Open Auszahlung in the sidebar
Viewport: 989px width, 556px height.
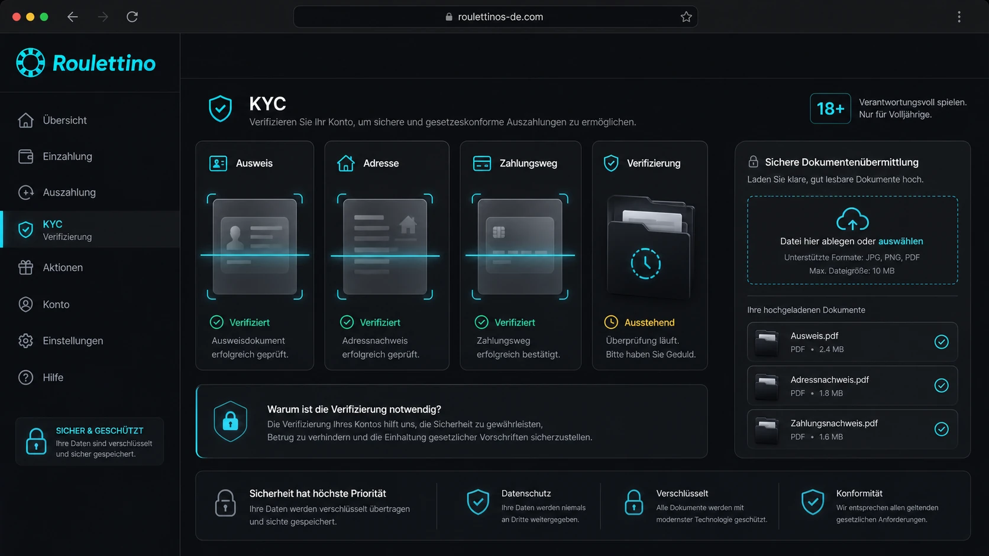coord(90,192)
